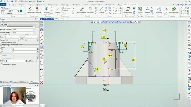Toggle the Вспомогательная линия checkbox
This screenshot has height=107, width=191.
pos(1,43)
